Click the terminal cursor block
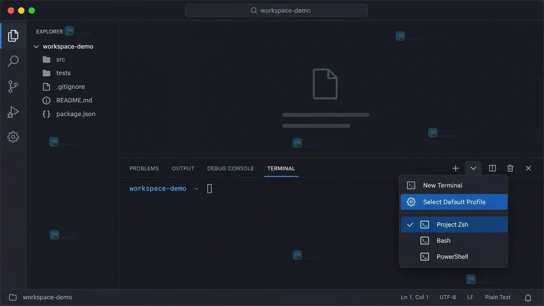 click(x=209, y=189)
